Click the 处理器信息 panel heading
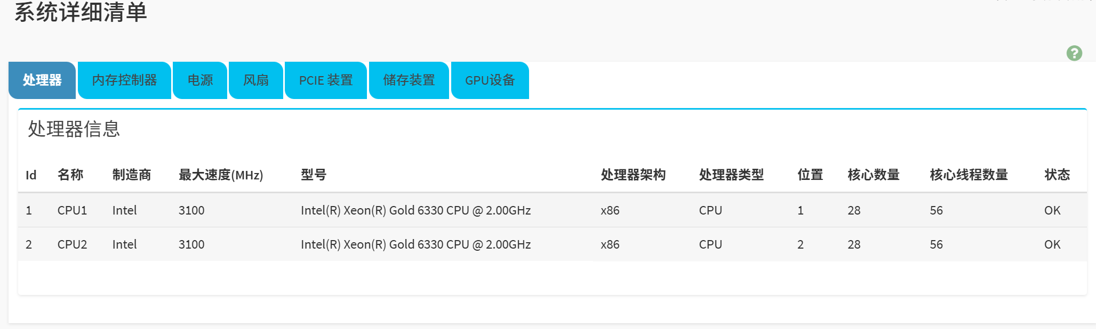Screen dimensions: 1096x329 click(x=74, y=129)
